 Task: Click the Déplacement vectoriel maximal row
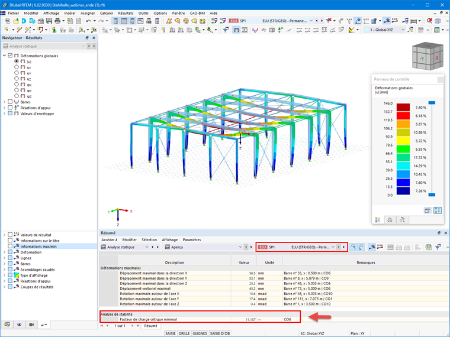pyautogui.click(x=274, y=289)
